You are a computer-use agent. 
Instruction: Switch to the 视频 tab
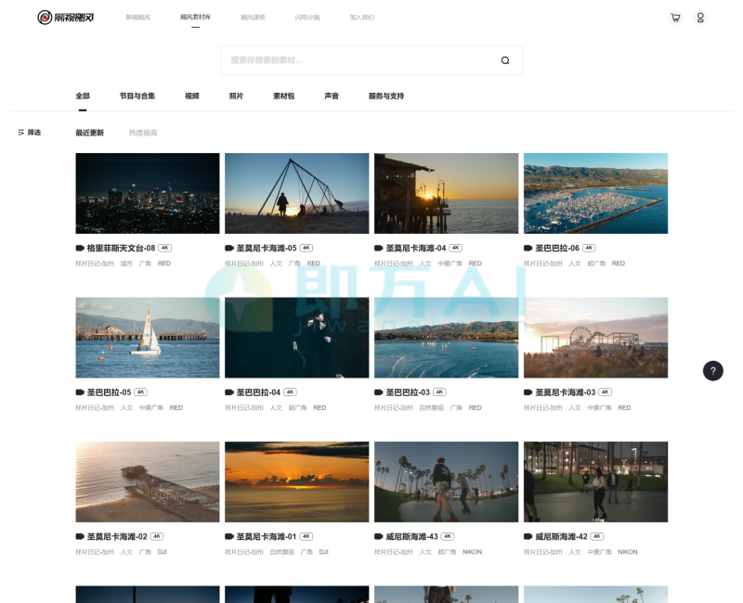(x=192, y=96)
